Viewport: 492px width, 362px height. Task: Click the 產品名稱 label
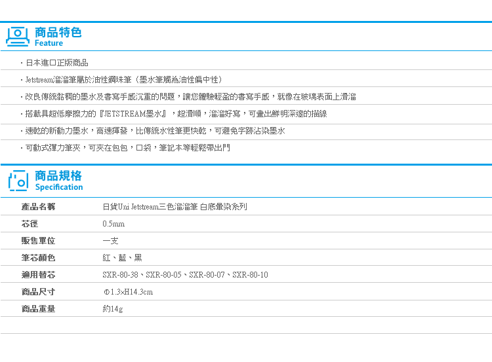click(38, 207)
